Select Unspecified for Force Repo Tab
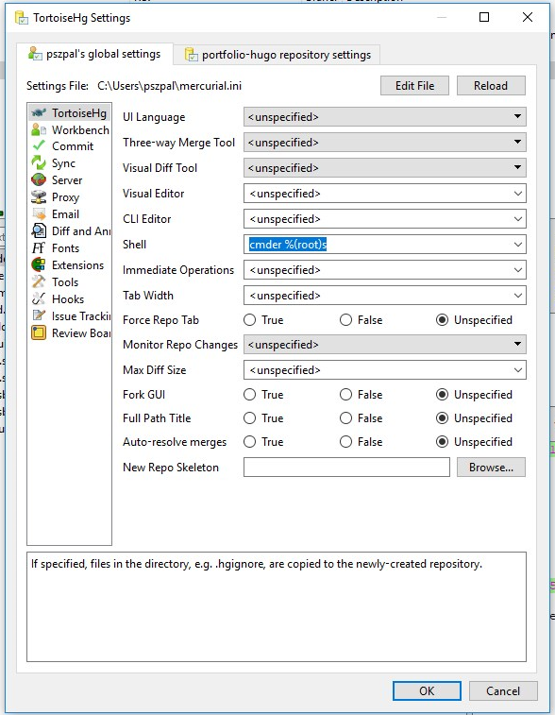 [442, 320]
